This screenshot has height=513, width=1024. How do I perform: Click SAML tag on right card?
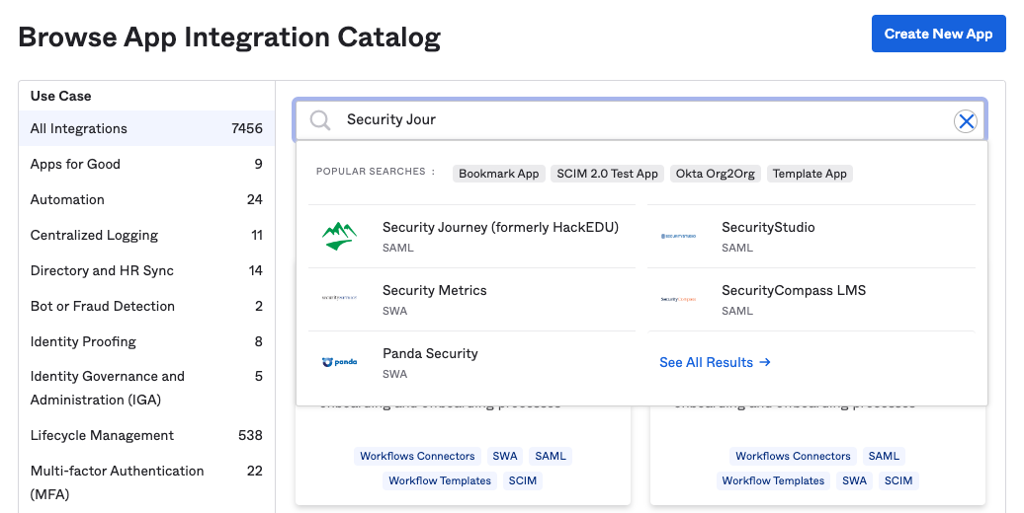[x=884, y=457]
